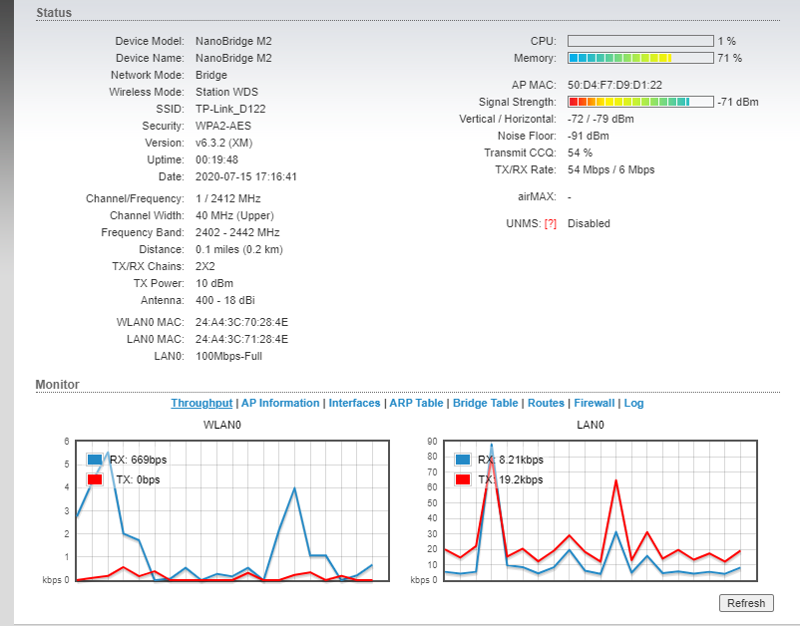Click the red TX legend swatch in WLAN0
Viewport: 800px width, 626px height.
(x=95, y=479)
